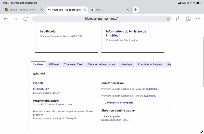This screenshot has height=134, width=204.
Task: Close the AUTO1 tab
Action: 128,10
